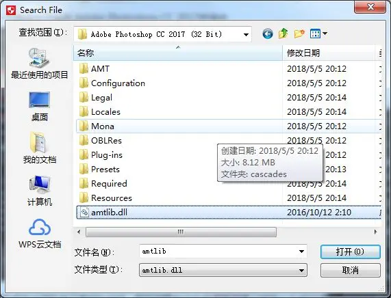Select the OBLRes folder icon

(x=84, y=140)
